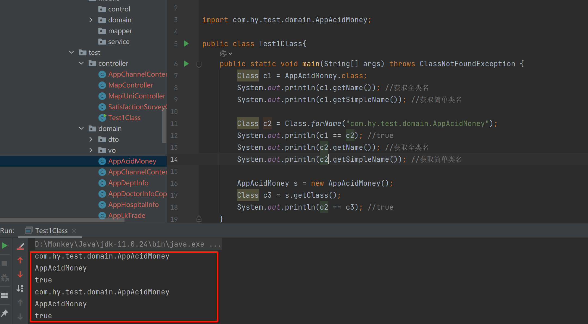Screen dimensions: 588x324
Task: Toggle fold end marker at line 19
Action: tap(199, 219)
